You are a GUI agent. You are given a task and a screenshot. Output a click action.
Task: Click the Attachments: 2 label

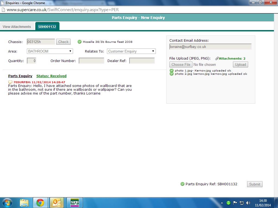pos(232,58)
